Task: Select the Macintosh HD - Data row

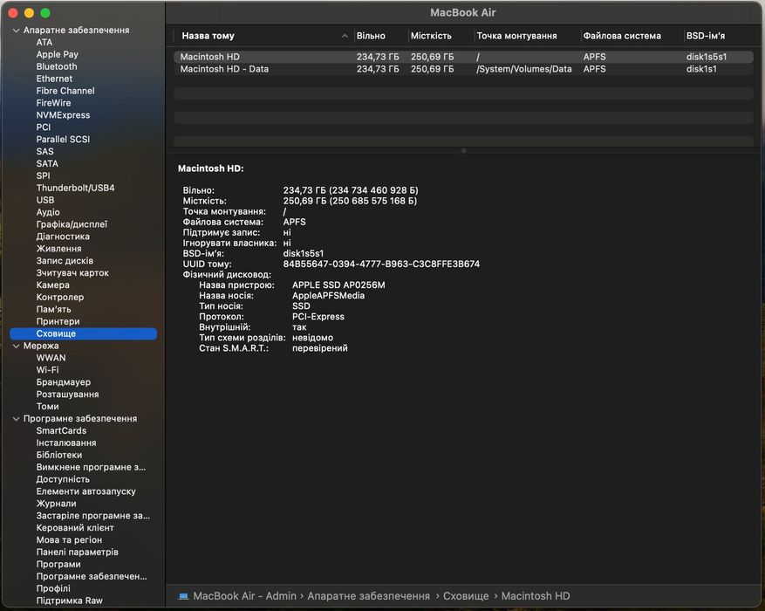Action: [463, 69]
